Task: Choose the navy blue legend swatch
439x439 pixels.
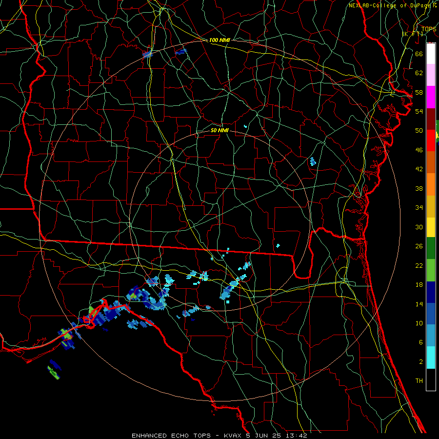Action: (431, 292)
